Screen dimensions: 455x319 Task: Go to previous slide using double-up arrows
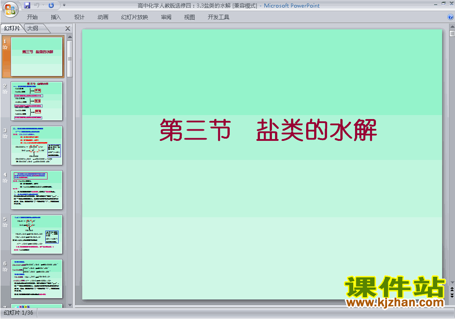tap(452, 289)
